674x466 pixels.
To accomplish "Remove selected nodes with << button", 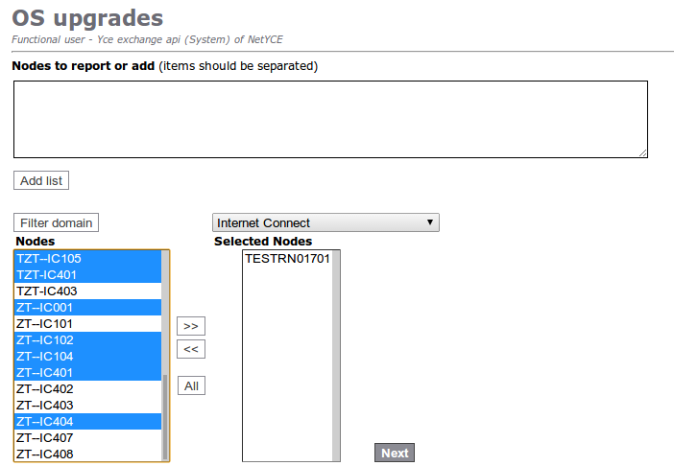I will click(x=190, y=349).
